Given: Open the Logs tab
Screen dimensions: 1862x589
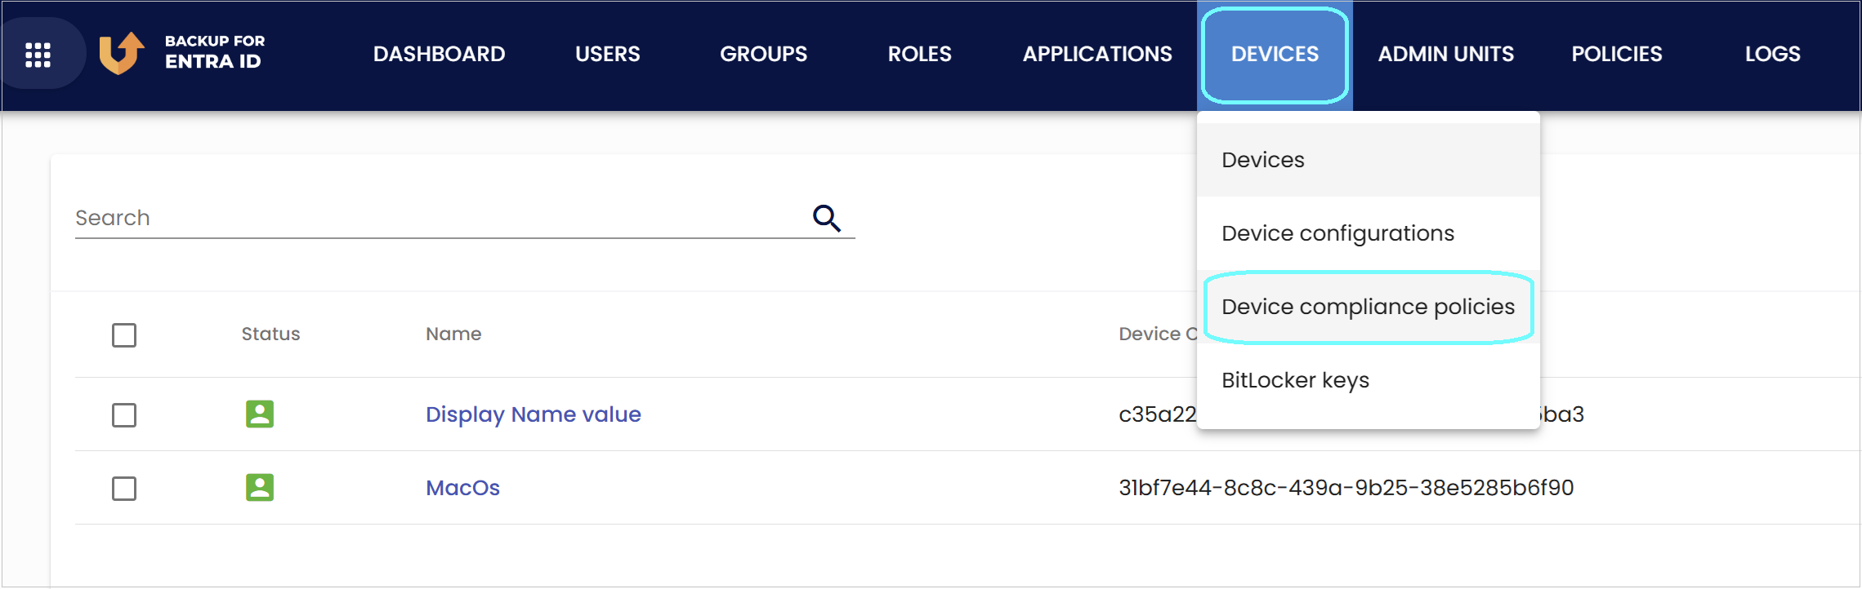Looking at the screenshot, I should 1773,54.
